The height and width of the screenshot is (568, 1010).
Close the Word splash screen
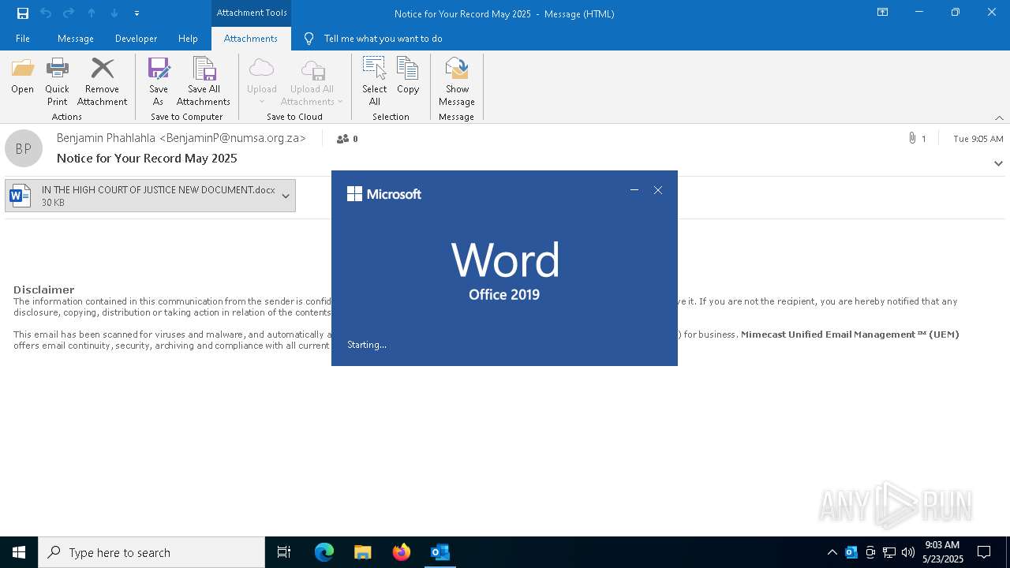point(658,190)
